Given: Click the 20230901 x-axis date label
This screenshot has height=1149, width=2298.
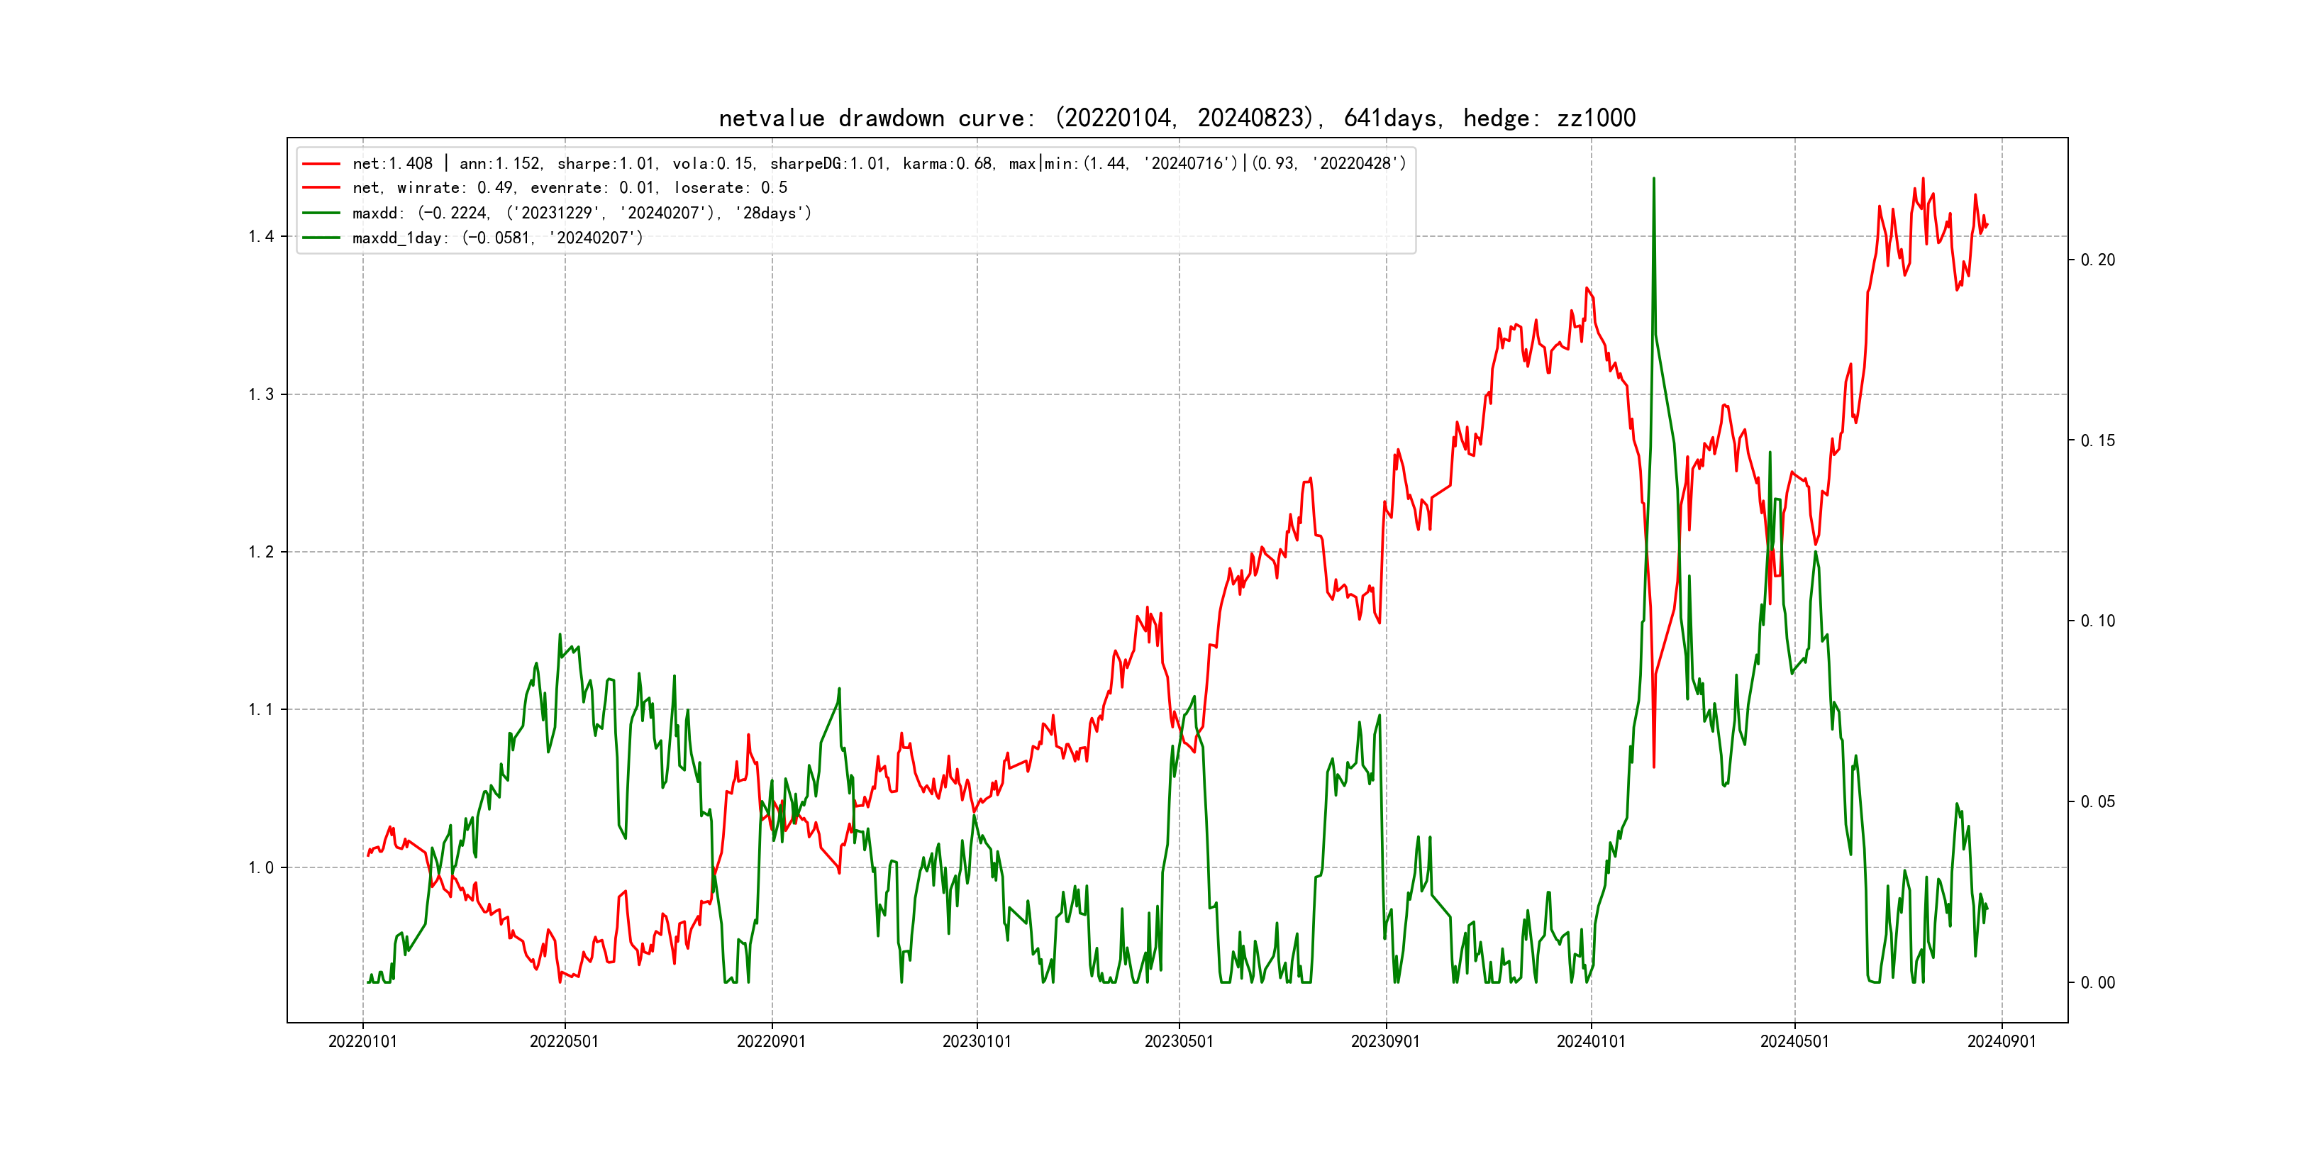Looking at the screenshot, I should (1385, 1042).
